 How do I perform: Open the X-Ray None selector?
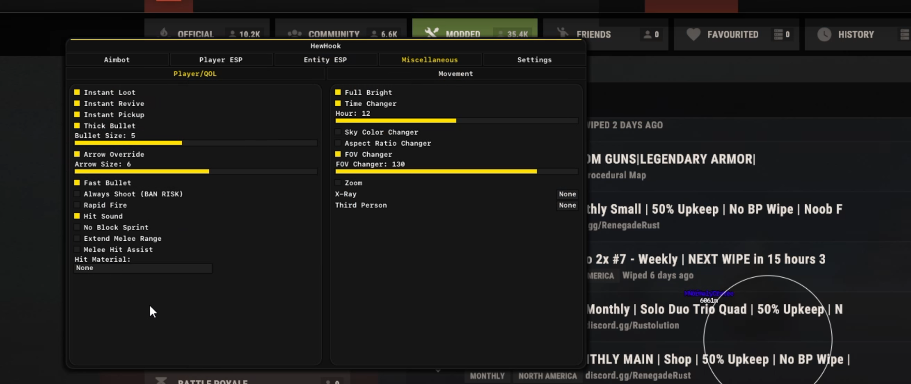[x=567, y=194]
